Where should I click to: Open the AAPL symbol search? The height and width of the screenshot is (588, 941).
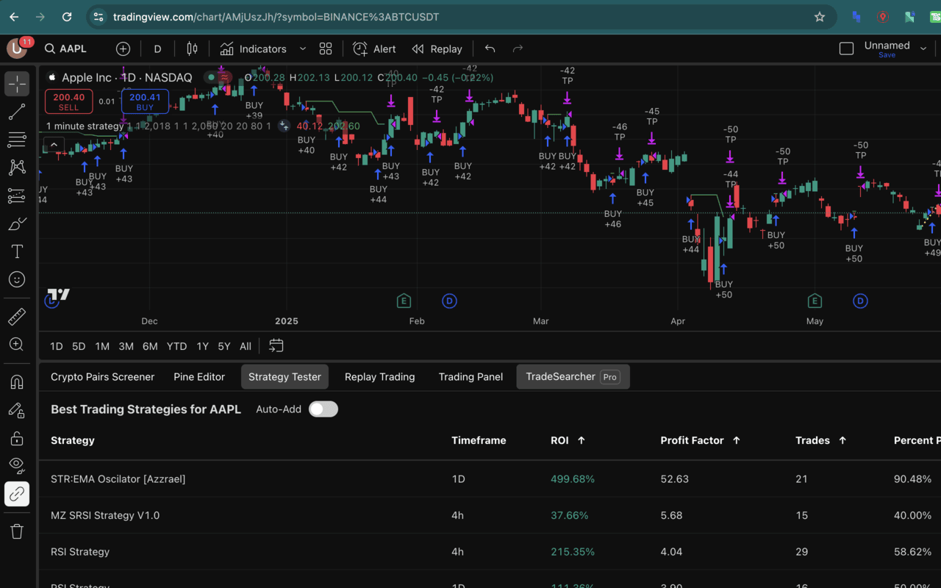[x=65, y=49]
